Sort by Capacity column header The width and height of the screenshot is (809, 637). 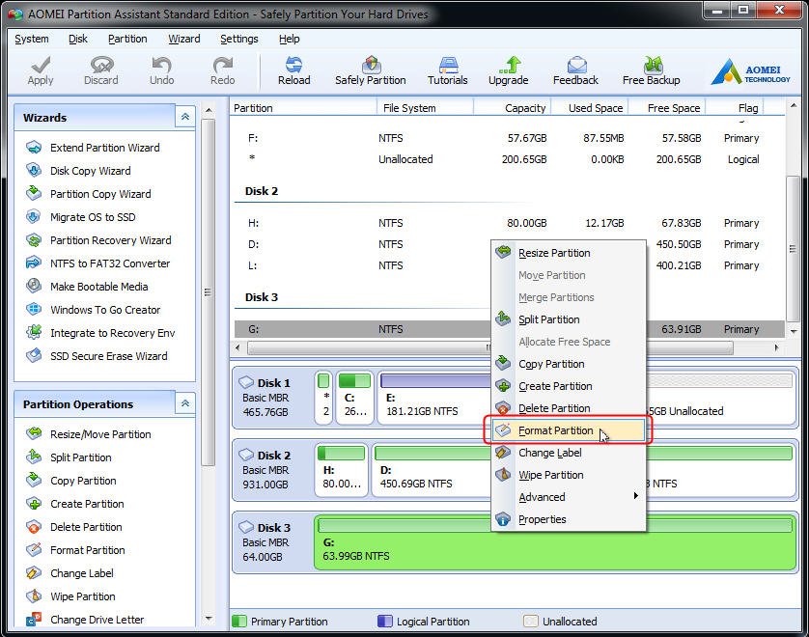pyautogui.click(x=513, y=108)
